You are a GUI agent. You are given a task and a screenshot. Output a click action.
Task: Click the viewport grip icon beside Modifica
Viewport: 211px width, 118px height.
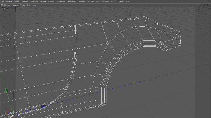point(2,5)
